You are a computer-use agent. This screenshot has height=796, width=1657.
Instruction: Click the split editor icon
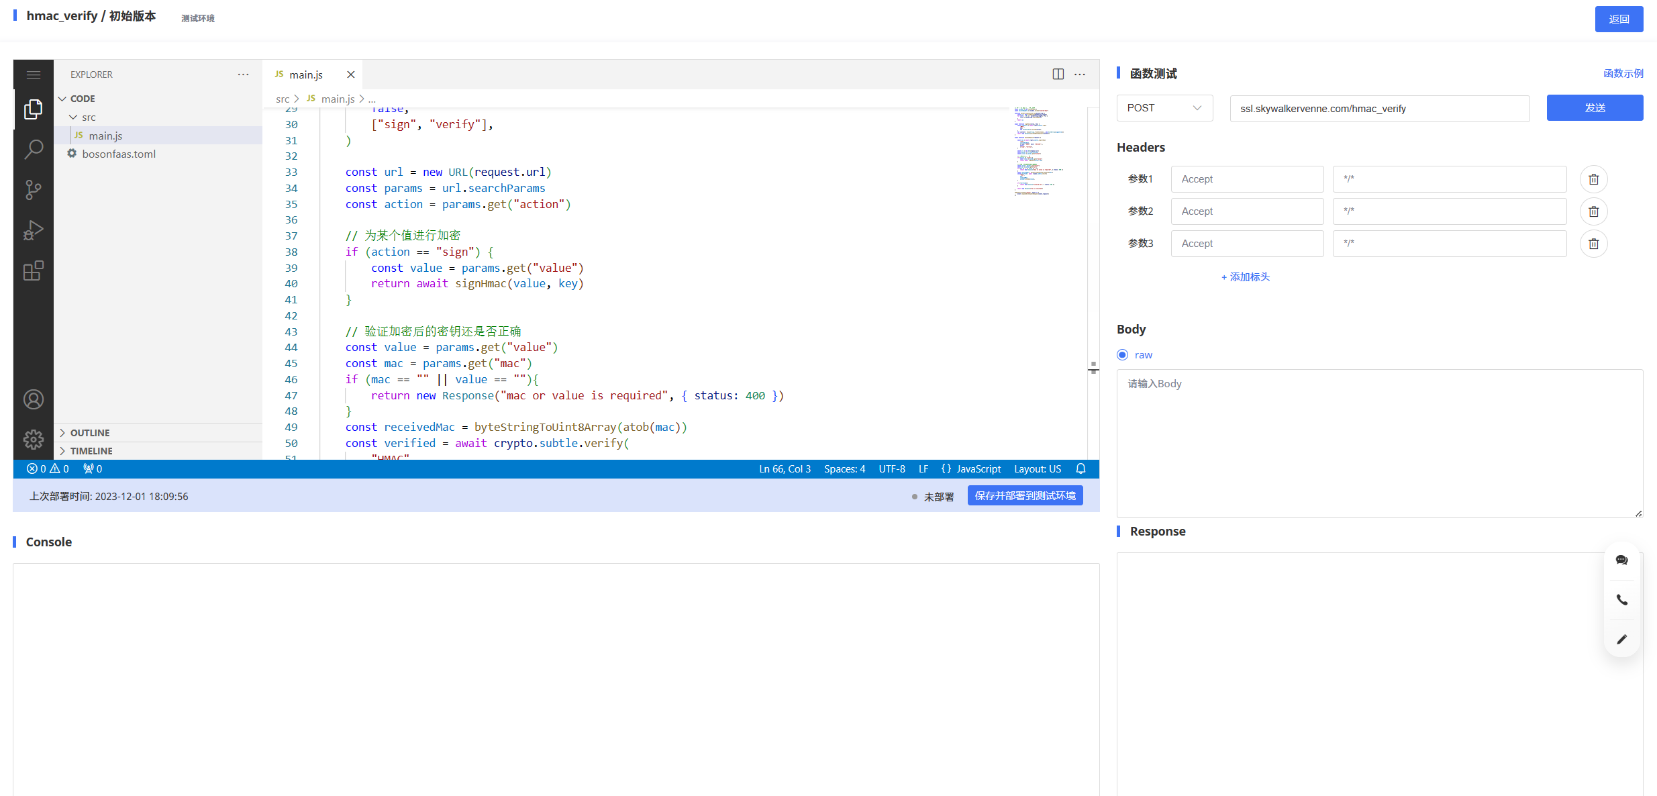point(1058,74)
